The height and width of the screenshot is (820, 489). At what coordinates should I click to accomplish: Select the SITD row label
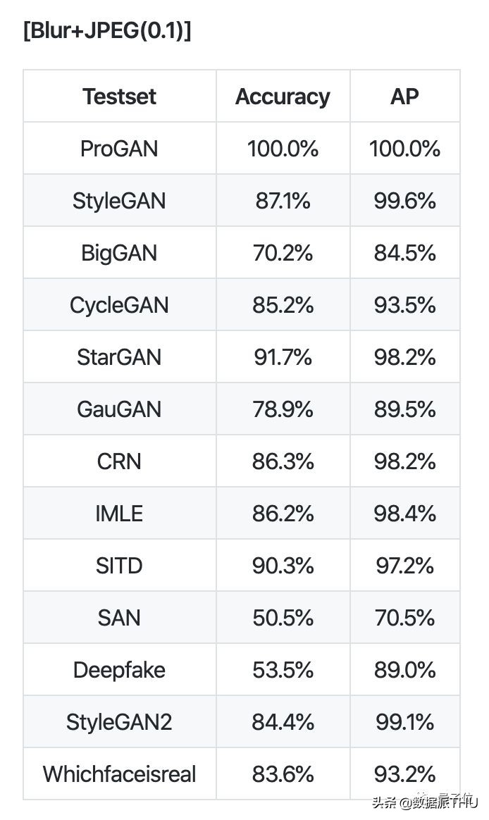point(119,566)
